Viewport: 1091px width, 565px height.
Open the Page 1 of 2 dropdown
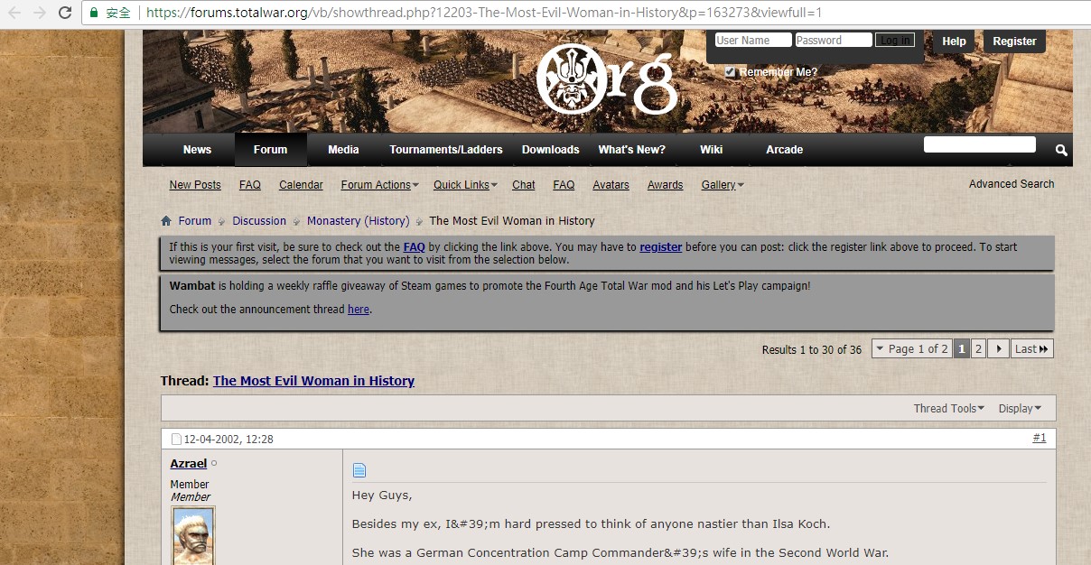911,349
